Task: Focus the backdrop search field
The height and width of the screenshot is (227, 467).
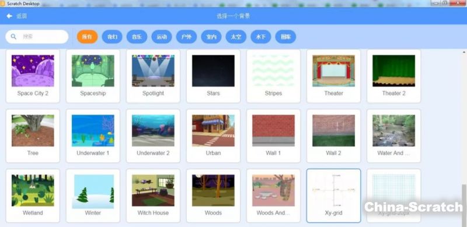Action: (37, 37)
